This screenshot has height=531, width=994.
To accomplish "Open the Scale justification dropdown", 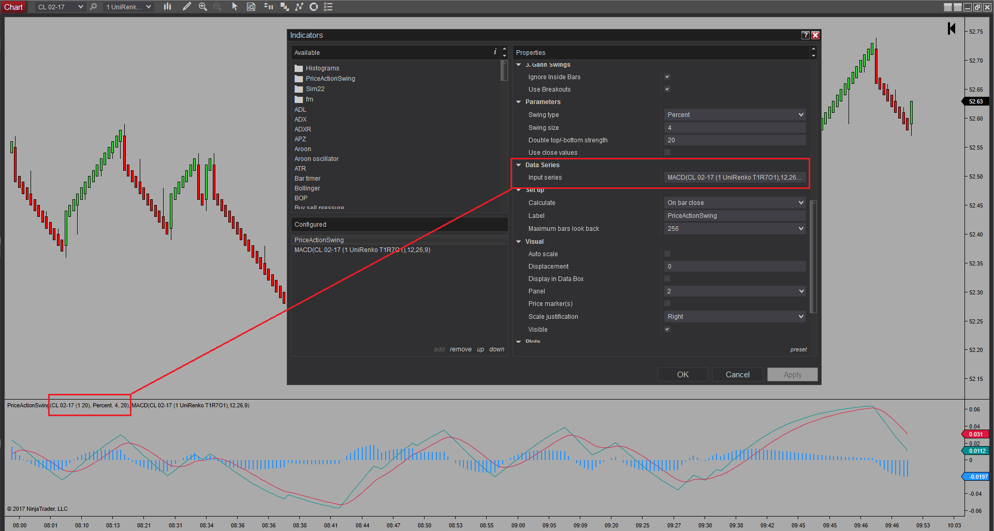I will click(x=735, y=316).
